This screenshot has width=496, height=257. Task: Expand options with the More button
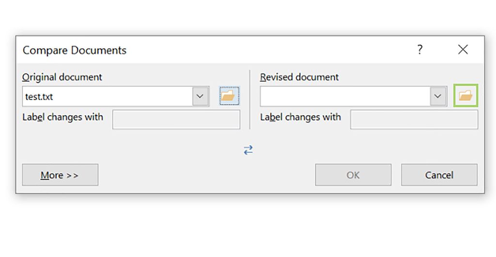(60, 175)
